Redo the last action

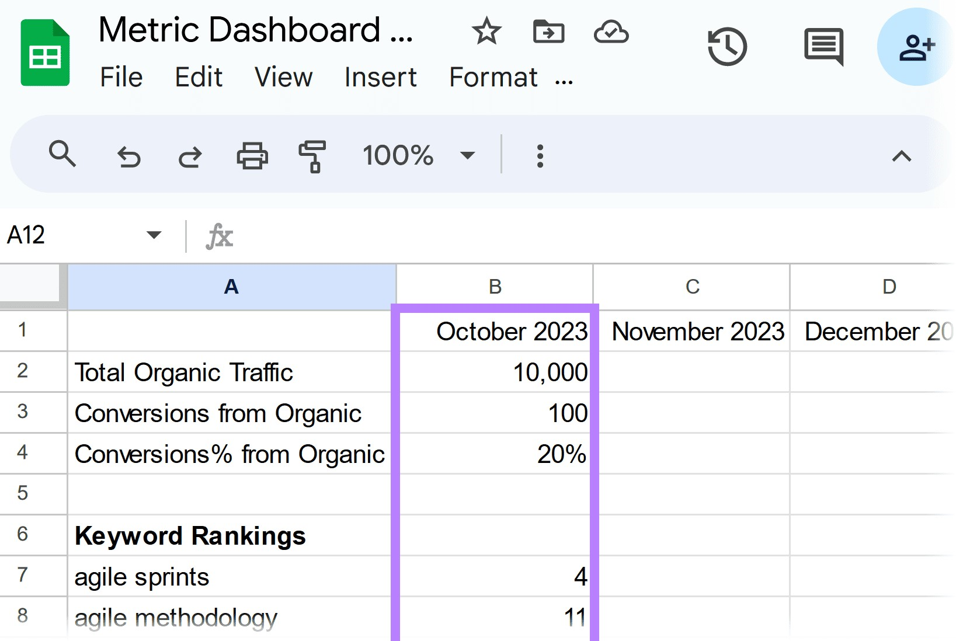[190, 156]
